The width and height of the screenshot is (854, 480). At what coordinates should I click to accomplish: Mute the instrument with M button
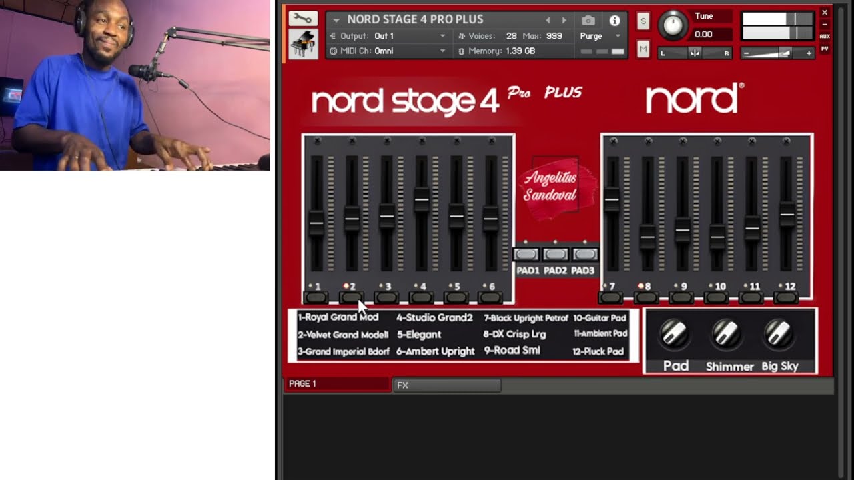pyautogui.click(x=643, y=49)
